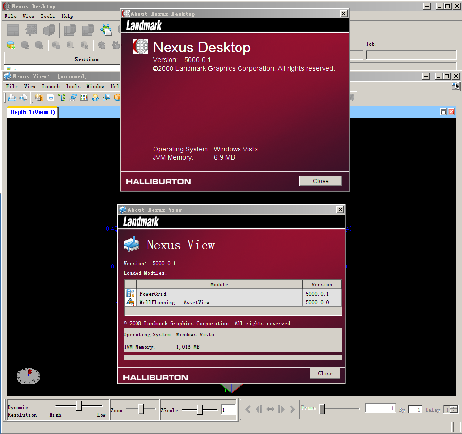Click the compass orientation widget in the view
Screen dimensions: 462x434
[x=28, y=376]
